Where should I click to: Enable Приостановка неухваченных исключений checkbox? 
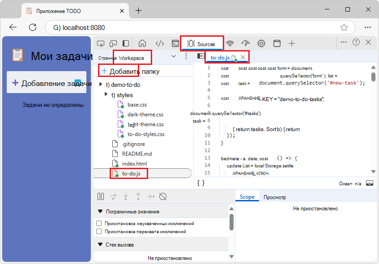(x=99, y=223)
